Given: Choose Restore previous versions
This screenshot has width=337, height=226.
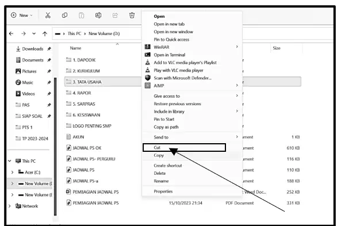Looking at the screenshot, I should (x=177, y=104).
